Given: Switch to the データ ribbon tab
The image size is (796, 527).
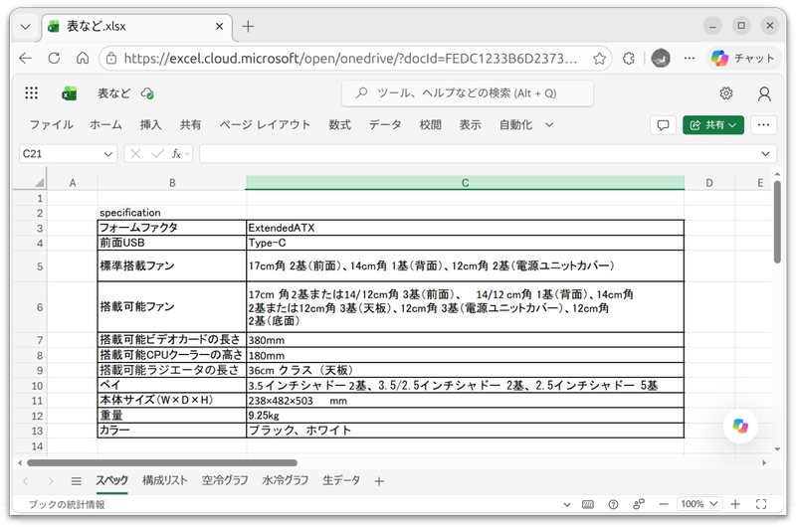Looking at the screenshot, I should click(x=385, y=124).
